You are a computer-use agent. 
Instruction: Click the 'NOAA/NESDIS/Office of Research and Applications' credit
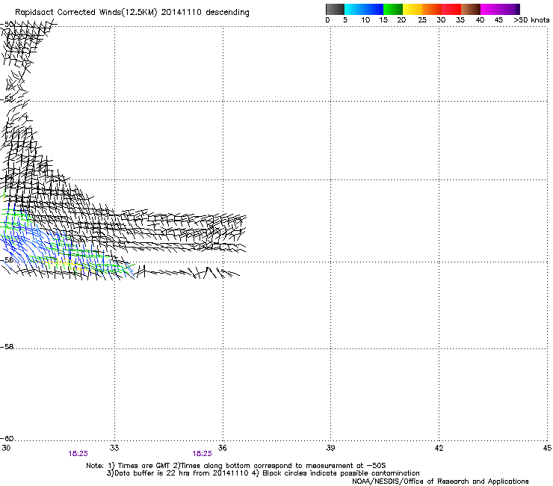[x=440, y=482]
